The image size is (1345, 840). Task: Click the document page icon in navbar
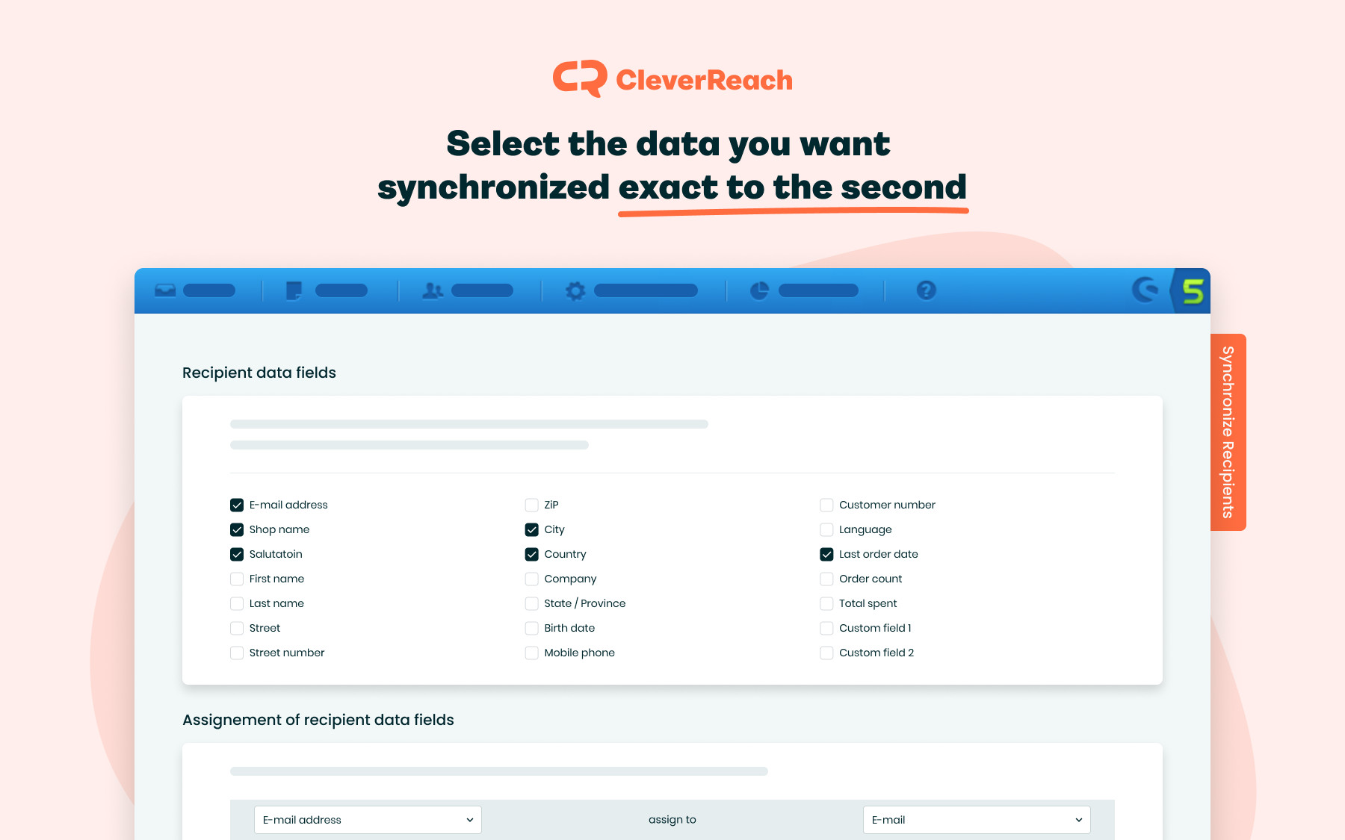point(294,290)
